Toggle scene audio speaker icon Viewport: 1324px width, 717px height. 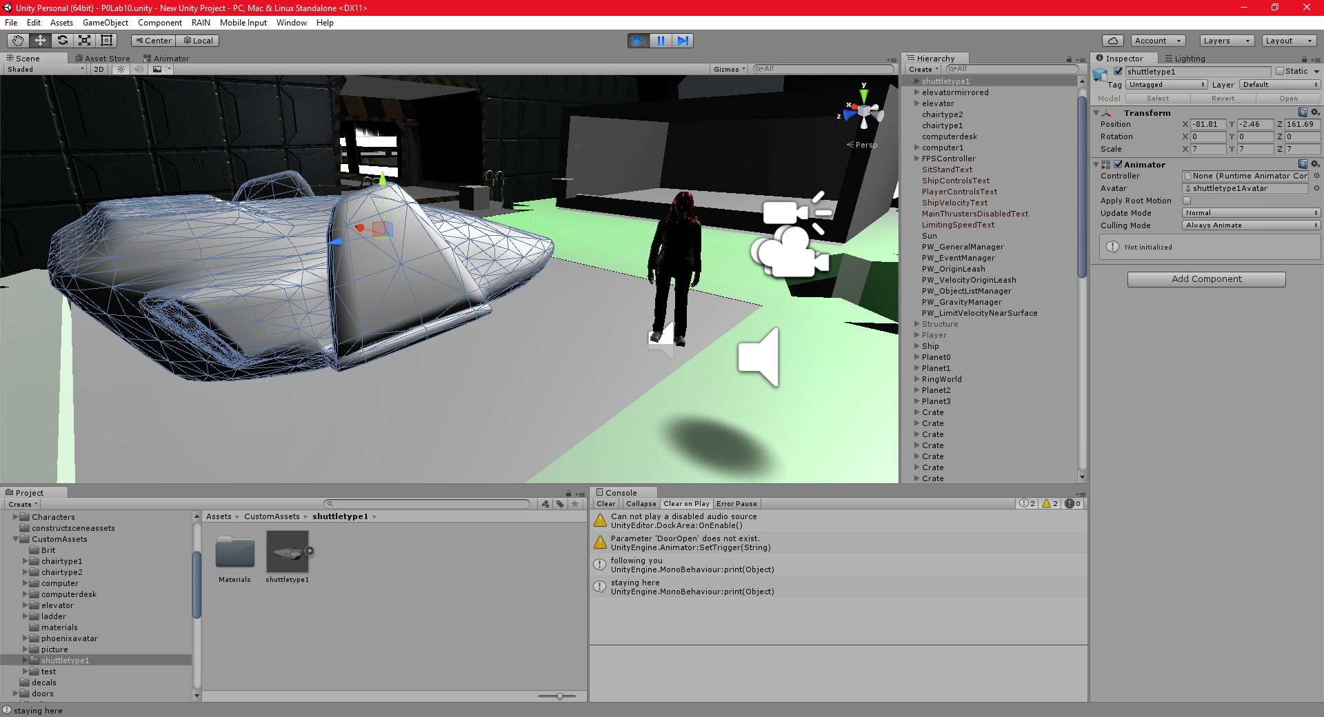tap(139, 69)
